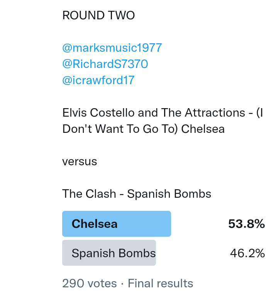Viewport: 278px width, 297px height.
Task: Click the blue Chelsea result bar
Action: (147, 224)
